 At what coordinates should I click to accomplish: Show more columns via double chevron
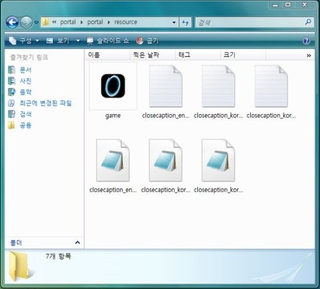click(x=309, y=55)
